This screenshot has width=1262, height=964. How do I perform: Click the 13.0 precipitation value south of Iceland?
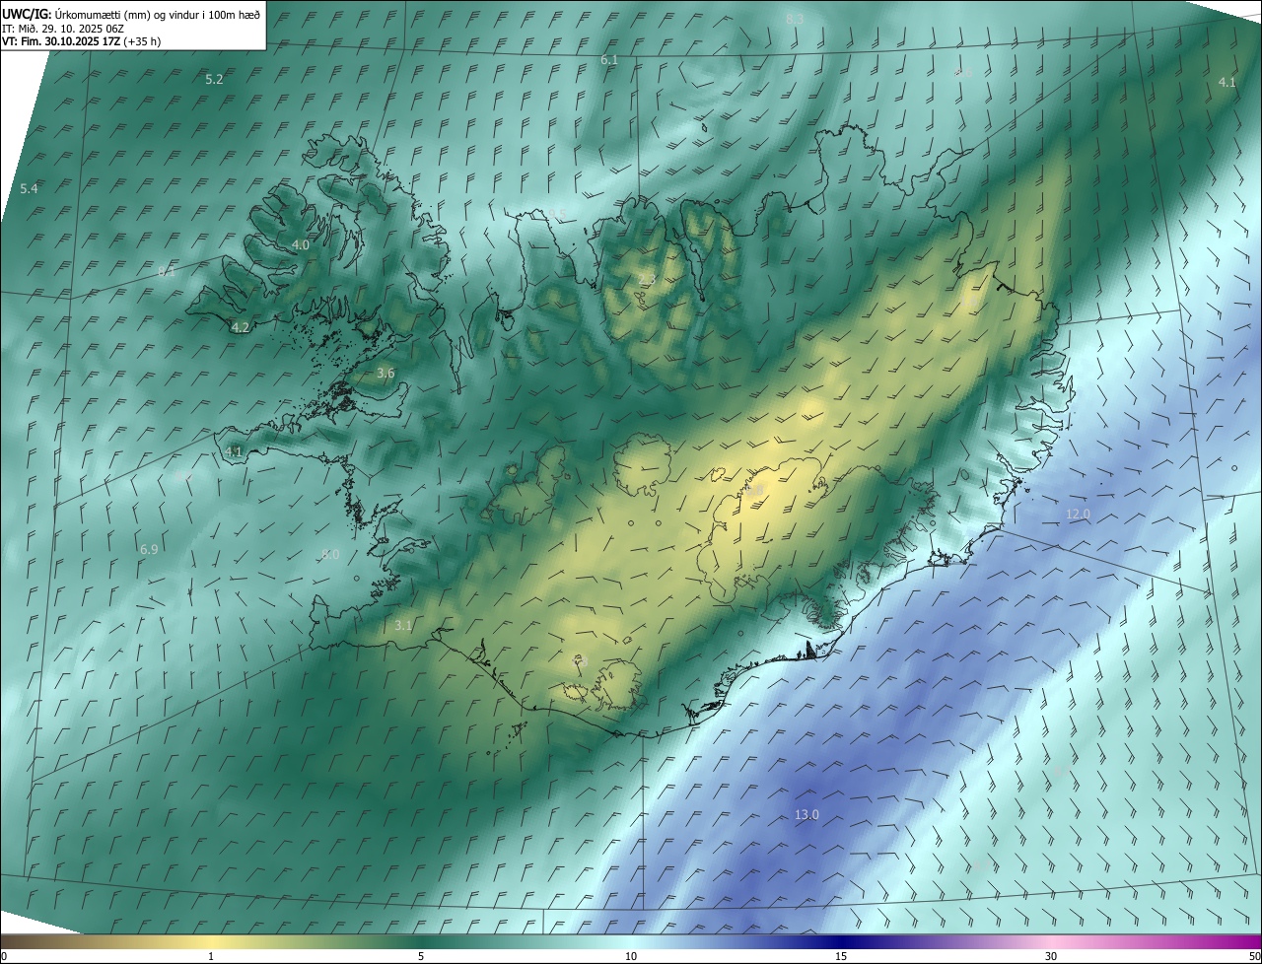click(x=806, y=814)
